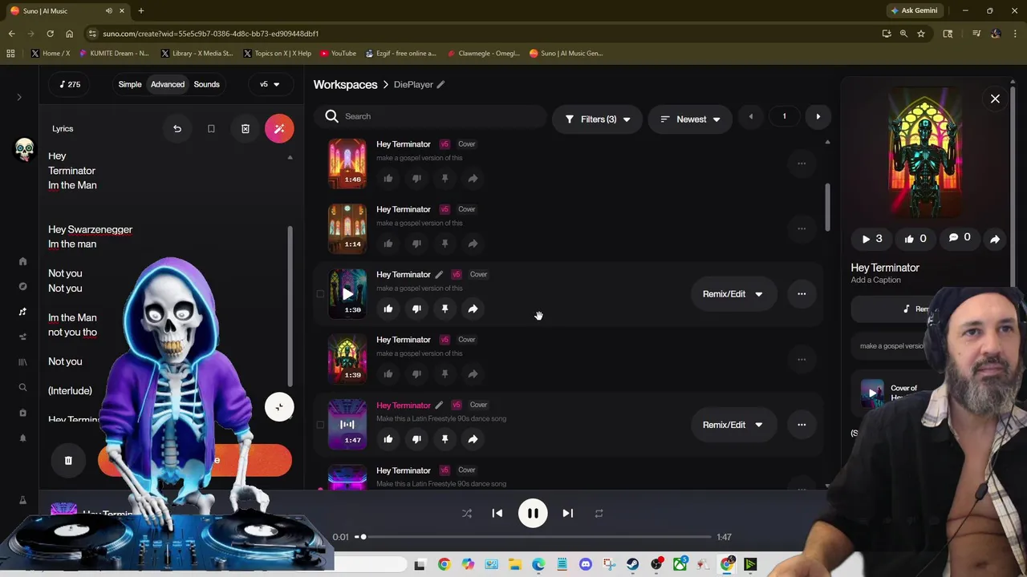
Task: Switch to the Simple mode tab
Action: click(130, 84)
